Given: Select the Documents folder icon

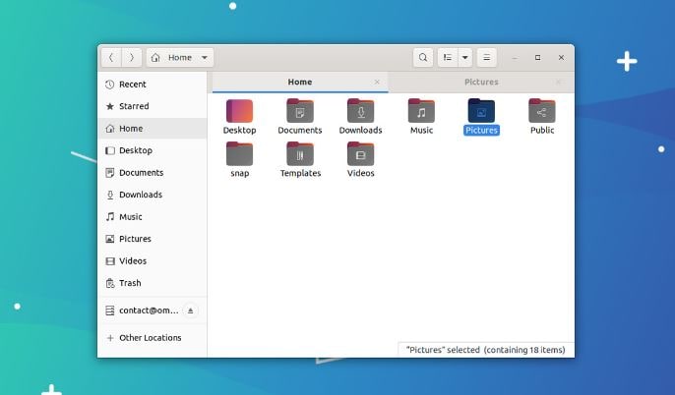Looking at the screenshot, I should click(x=300, y=111).
